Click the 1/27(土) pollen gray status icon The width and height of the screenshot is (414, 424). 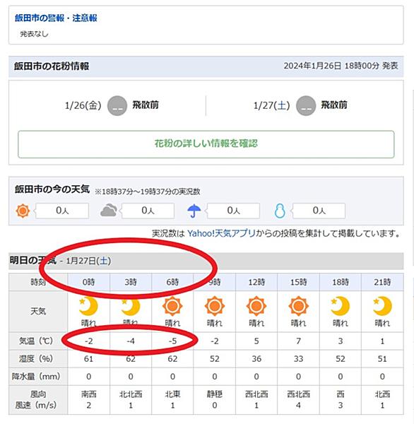tap(306, 106)
